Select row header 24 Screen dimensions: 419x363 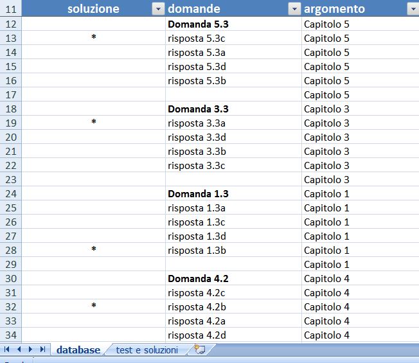[x=11, y=193]
